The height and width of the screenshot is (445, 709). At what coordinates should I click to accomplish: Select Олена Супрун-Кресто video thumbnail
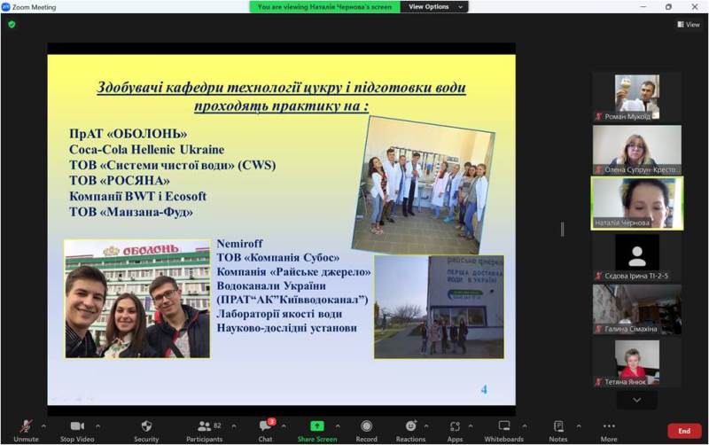[x=637, y=150]
